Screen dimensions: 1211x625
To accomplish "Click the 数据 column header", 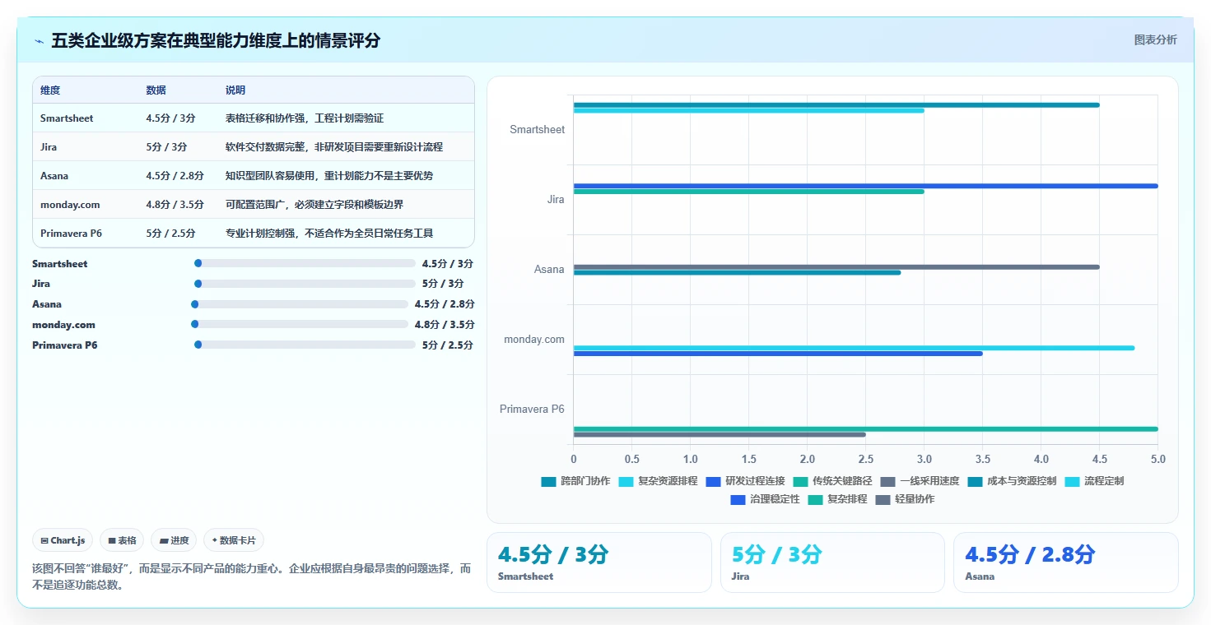I will [156, 90].
